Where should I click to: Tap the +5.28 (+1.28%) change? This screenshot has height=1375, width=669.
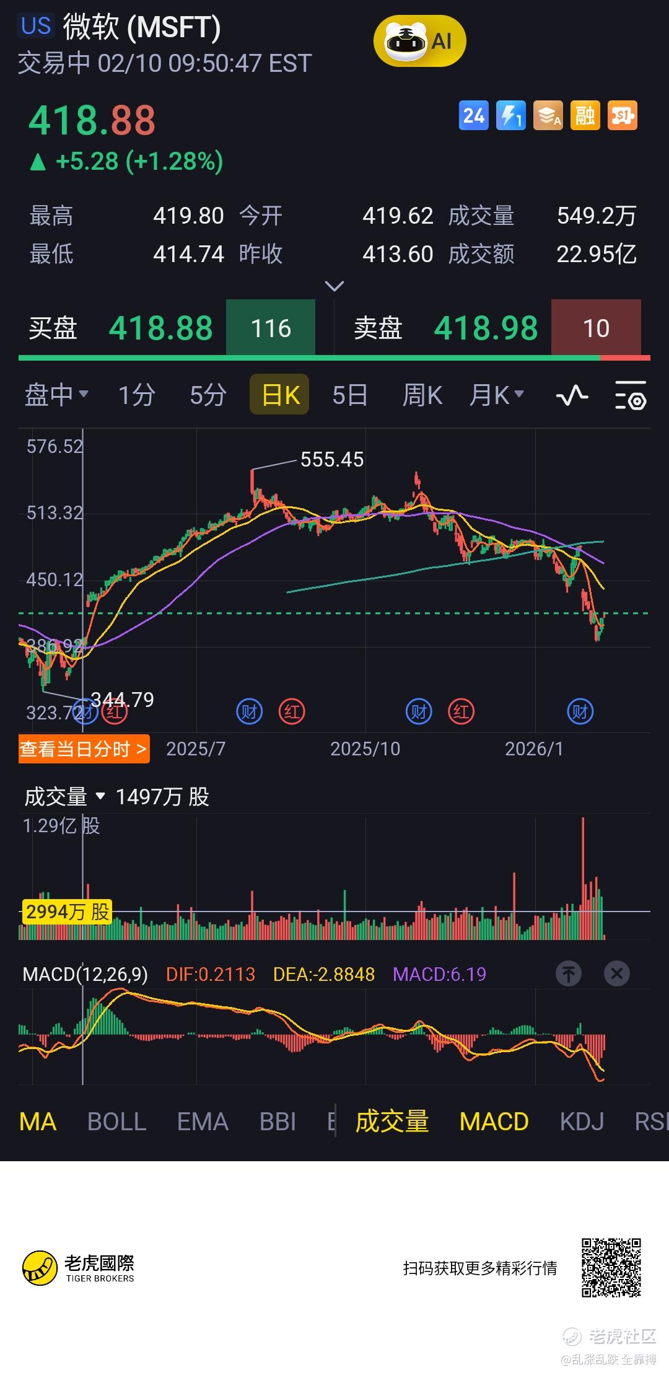[x=127, y=162]
